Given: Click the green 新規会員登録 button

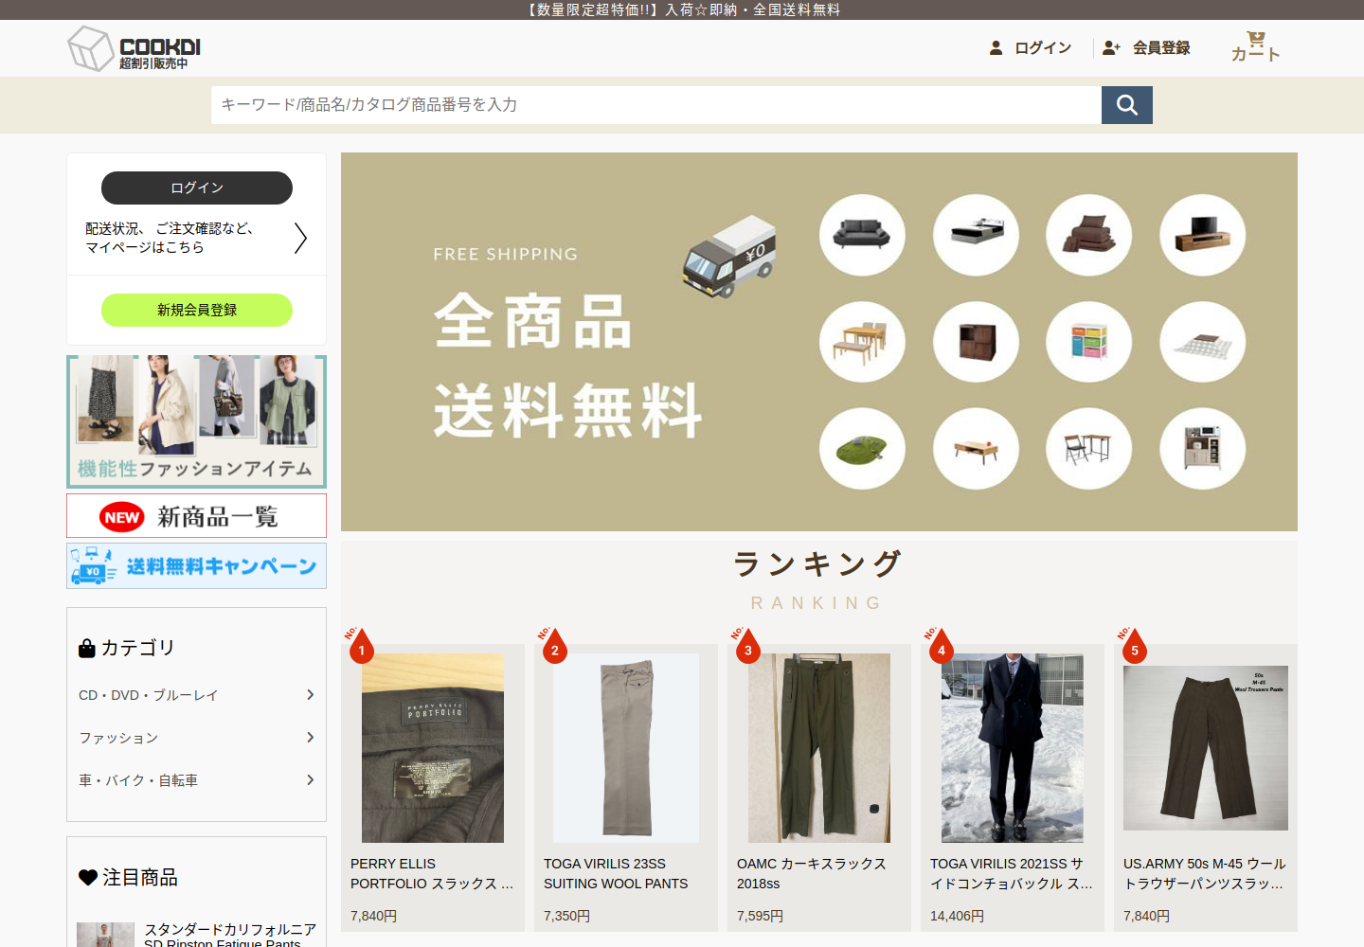Looking at the screenshot, I should 197,310.
